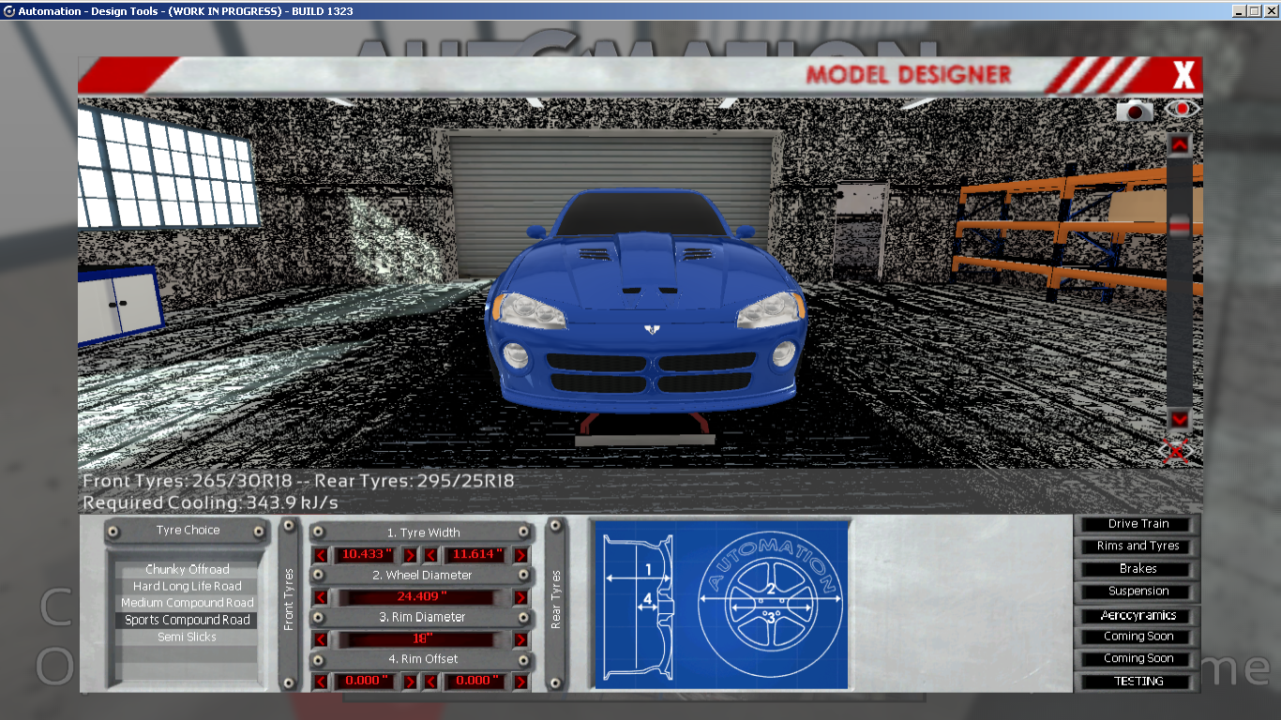This screenshot has height=720, width=1281.
Task: Select Medium Compound Road tyre
Action: tap(187, 603)
